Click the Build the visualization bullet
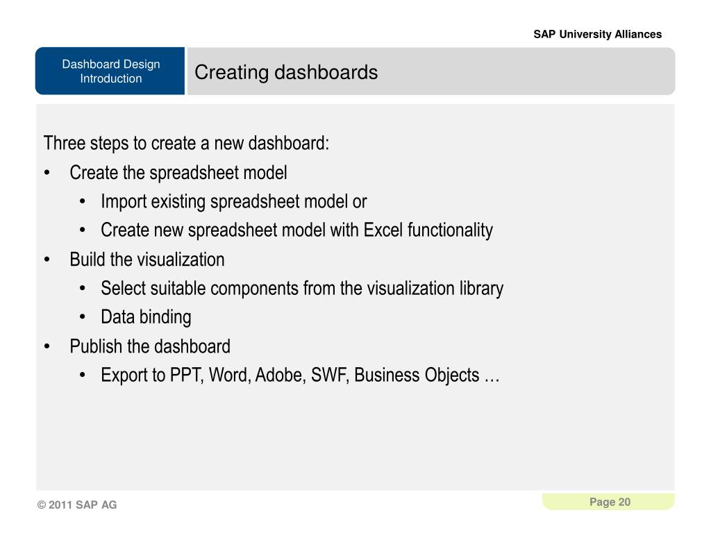The width and height of the screenshot is (711, 533). pyautogui.click(x=147, y=260)
